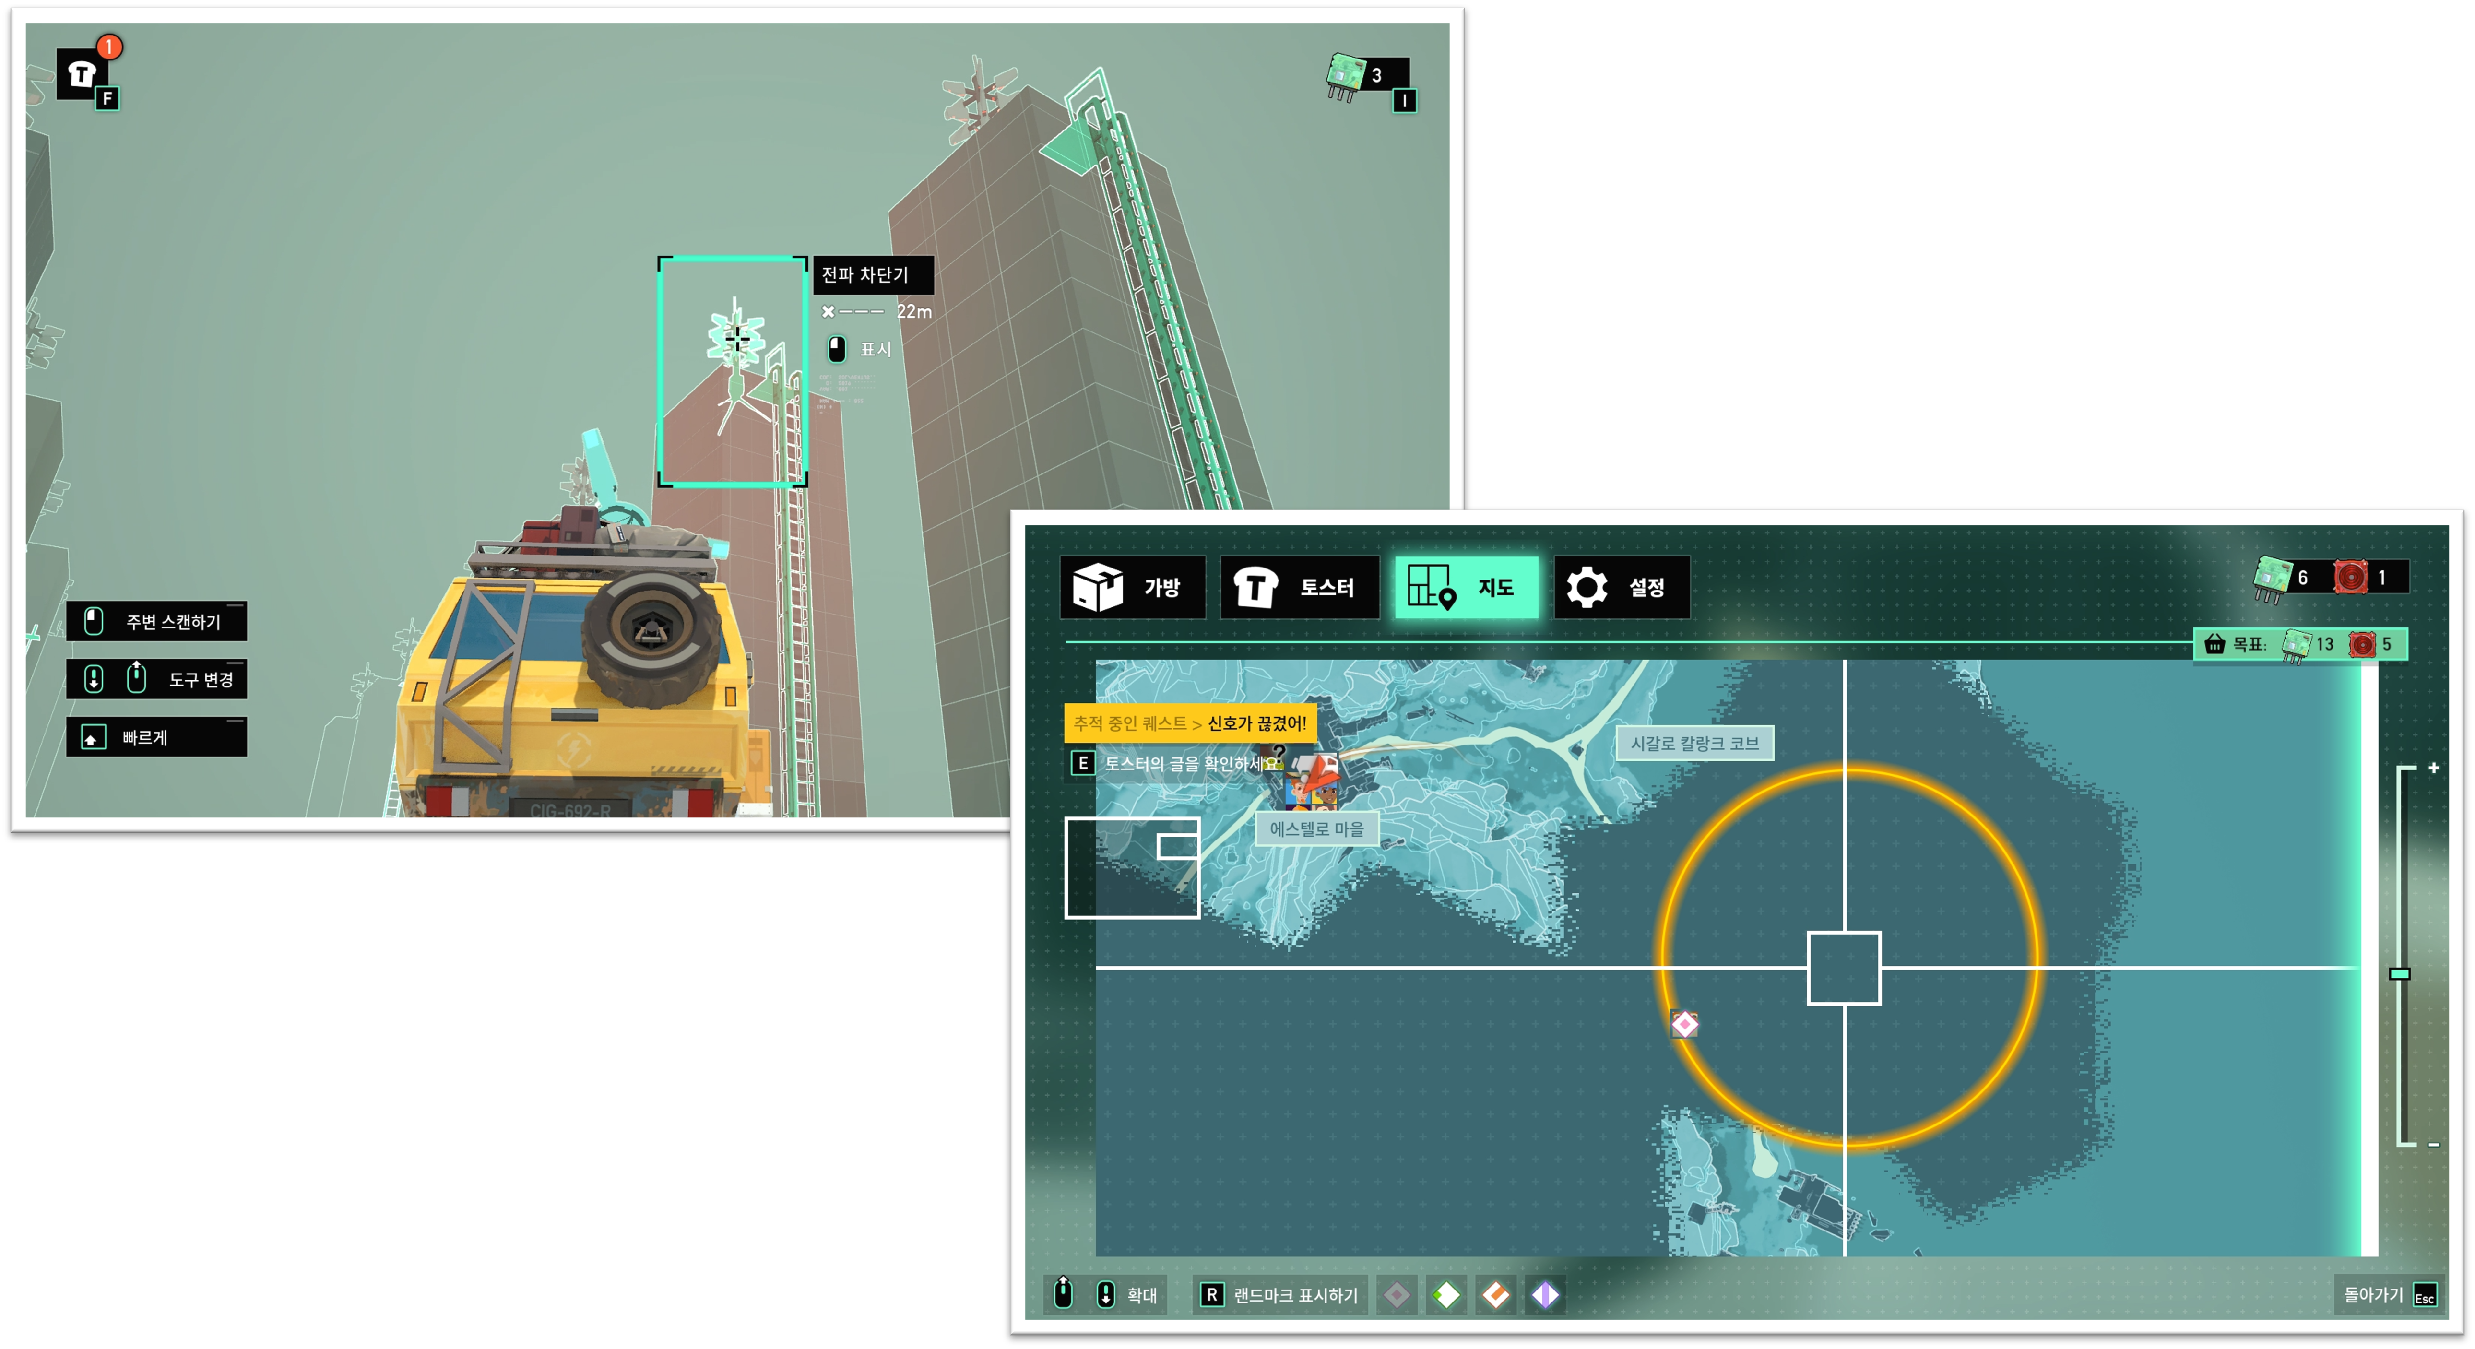Click the zoom slider handle
The image size is (2475, 1349).
click(x=2399, y=973)
